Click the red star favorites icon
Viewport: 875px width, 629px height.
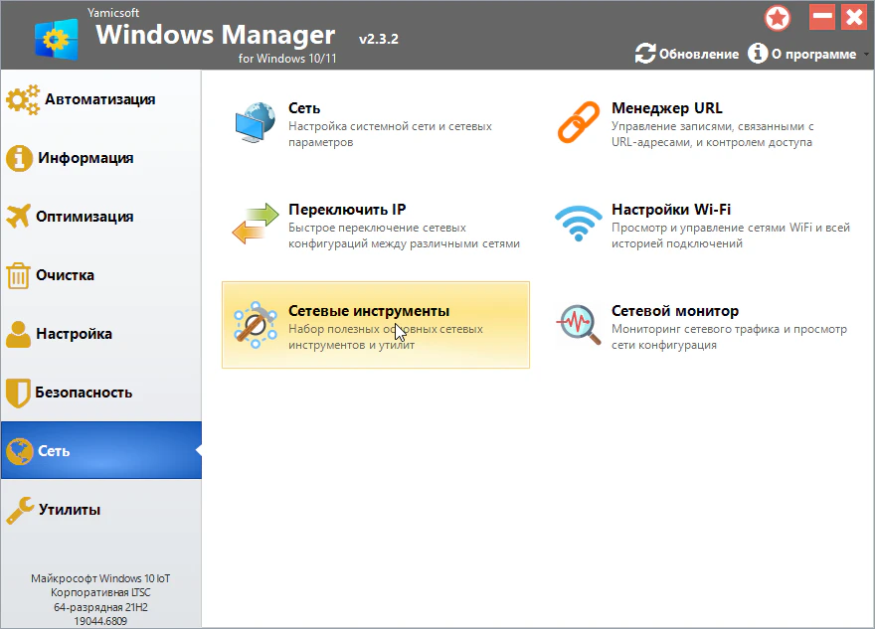(778, 17)
